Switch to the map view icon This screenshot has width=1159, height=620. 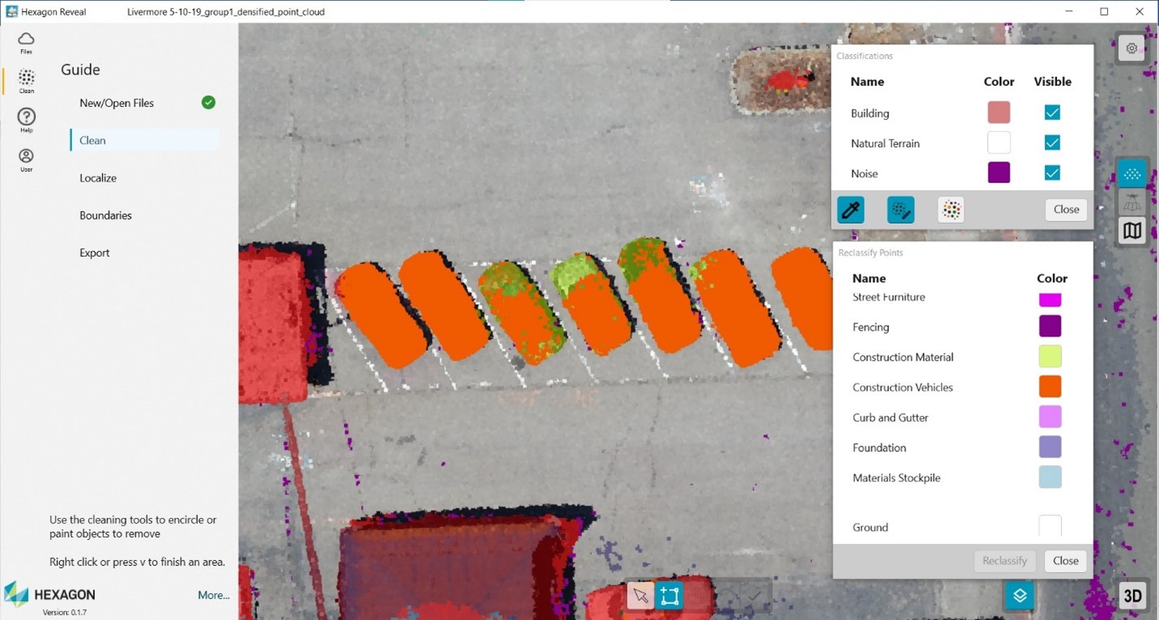pyautogui.click(x=1131, y=231)
